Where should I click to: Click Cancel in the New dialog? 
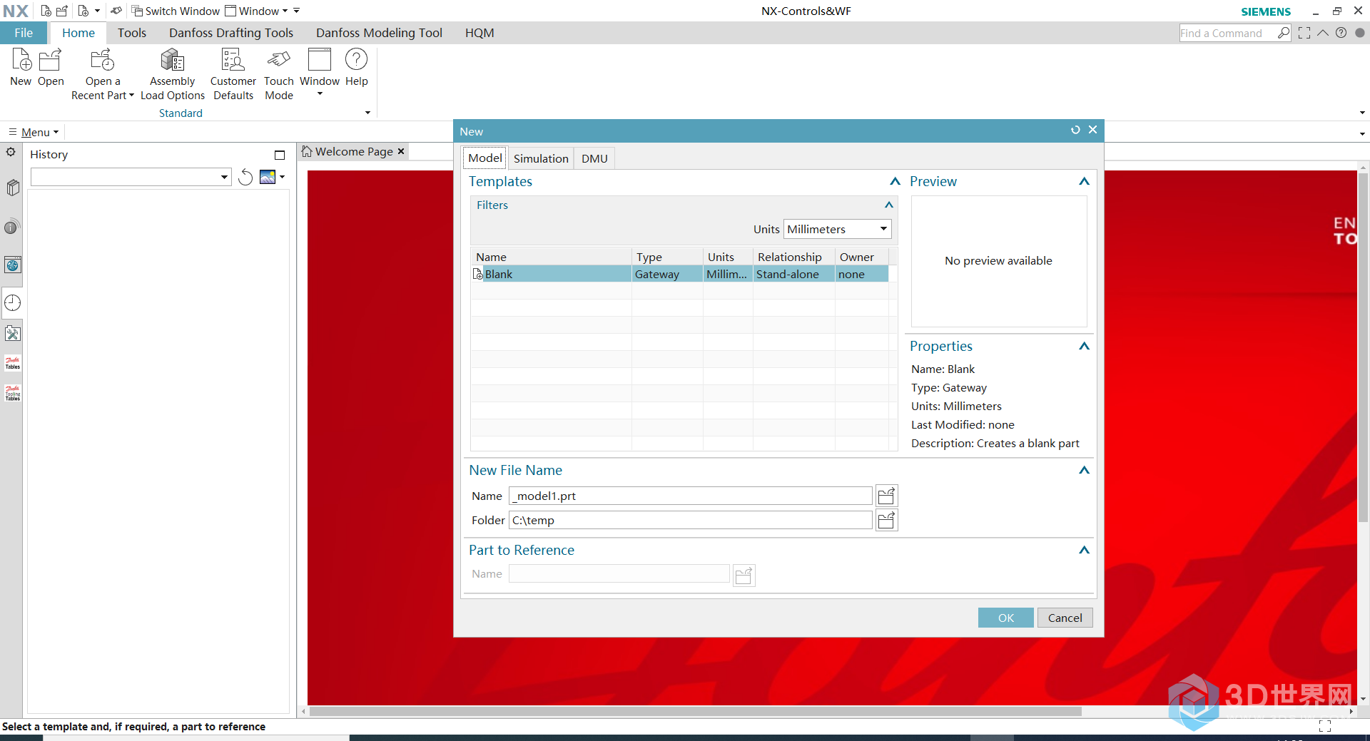click(1065, 618)
